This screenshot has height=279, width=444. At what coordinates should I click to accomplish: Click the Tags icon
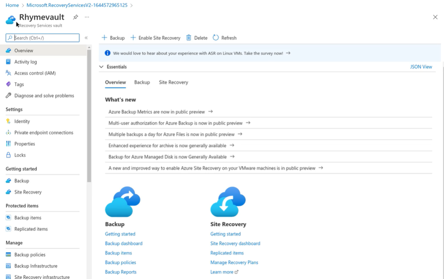(9, 84)
